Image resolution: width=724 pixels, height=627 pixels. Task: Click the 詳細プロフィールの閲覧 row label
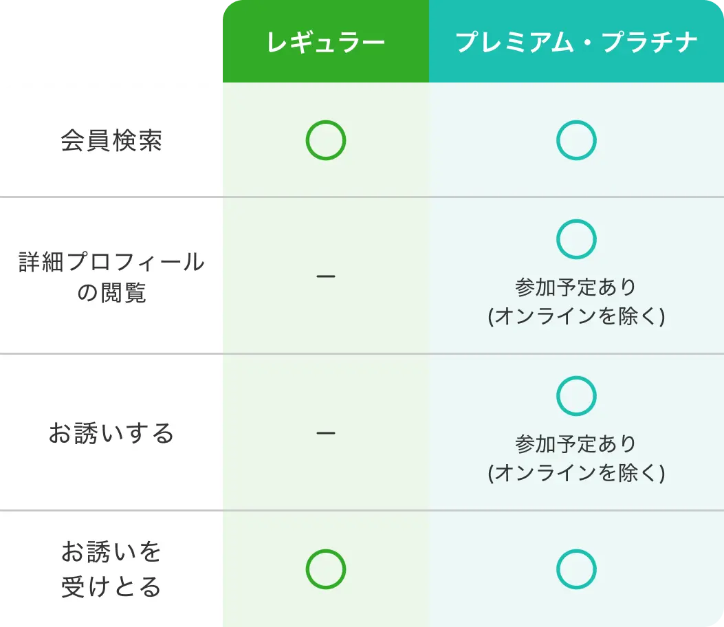coord(111,276)
